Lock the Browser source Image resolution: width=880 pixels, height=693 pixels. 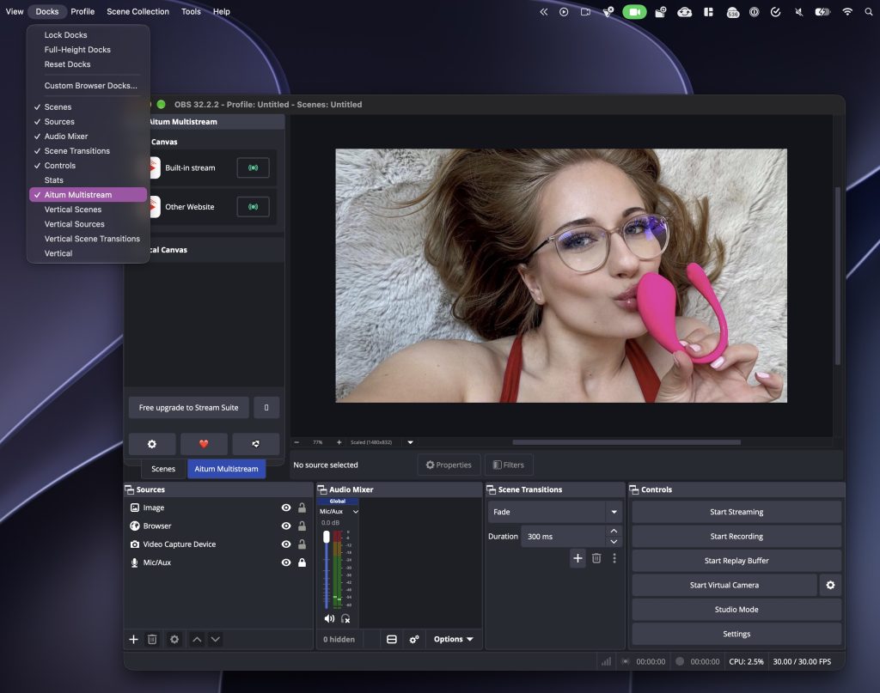pos(302,526)
